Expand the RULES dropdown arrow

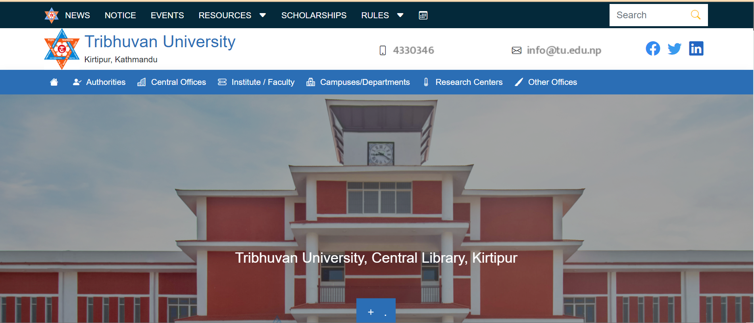click(x=400, y=15)
